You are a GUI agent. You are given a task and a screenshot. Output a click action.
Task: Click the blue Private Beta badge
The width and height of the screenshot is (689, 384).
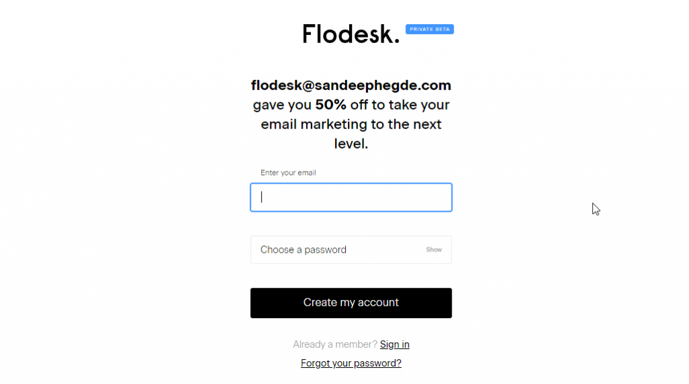coord(429,29)
